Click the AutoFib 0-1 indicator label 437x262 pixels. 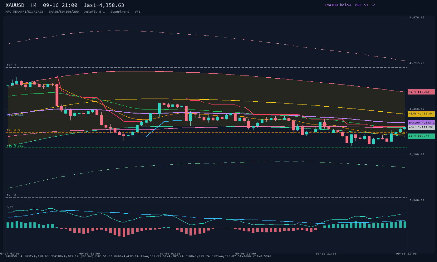95,12
